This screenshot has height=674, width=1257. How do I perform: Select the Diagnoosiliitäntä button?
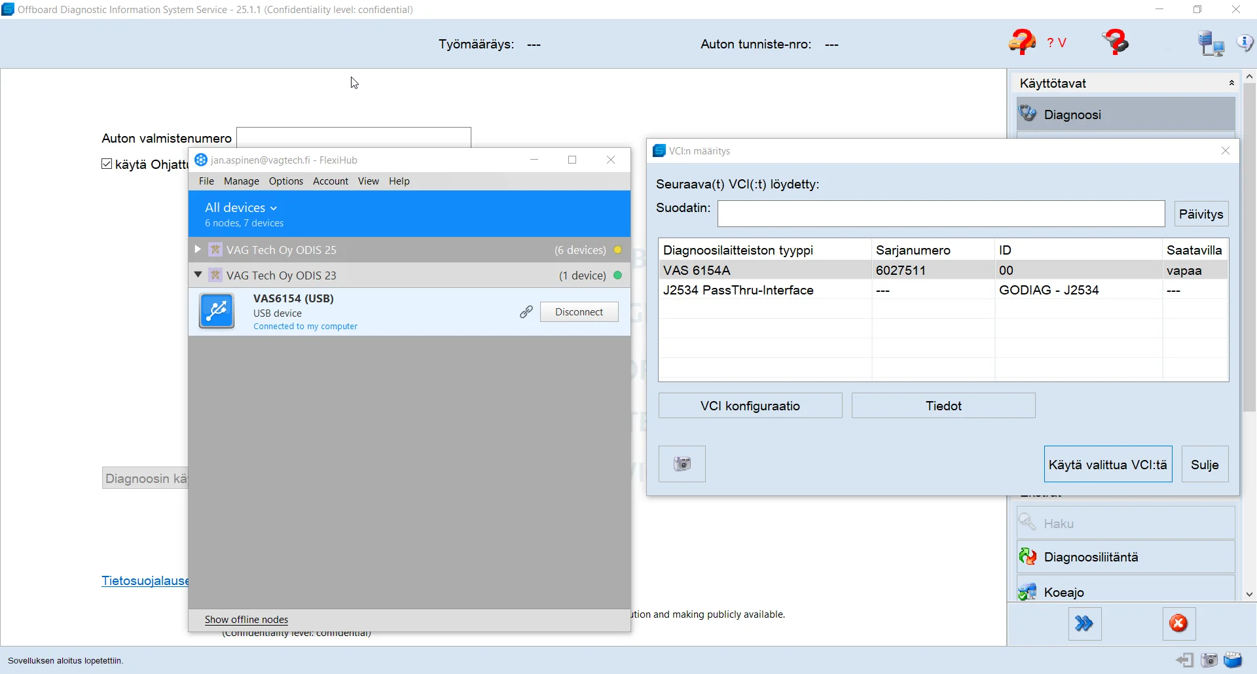tap(1126, 557)
